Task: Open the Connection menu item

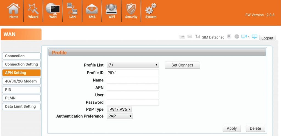Action: point(21,56)
